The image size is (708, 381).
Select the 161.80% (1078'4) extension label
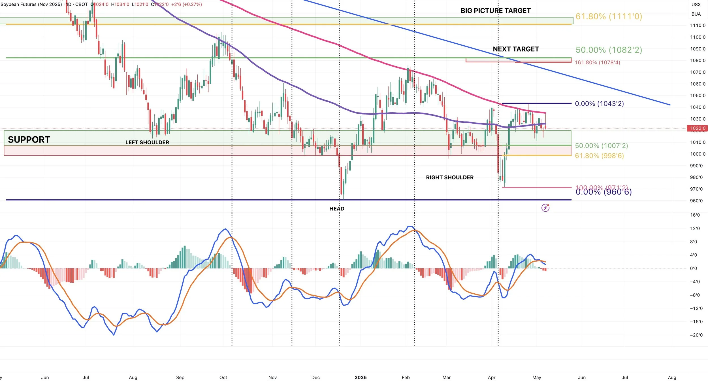[x=597, y=62]
